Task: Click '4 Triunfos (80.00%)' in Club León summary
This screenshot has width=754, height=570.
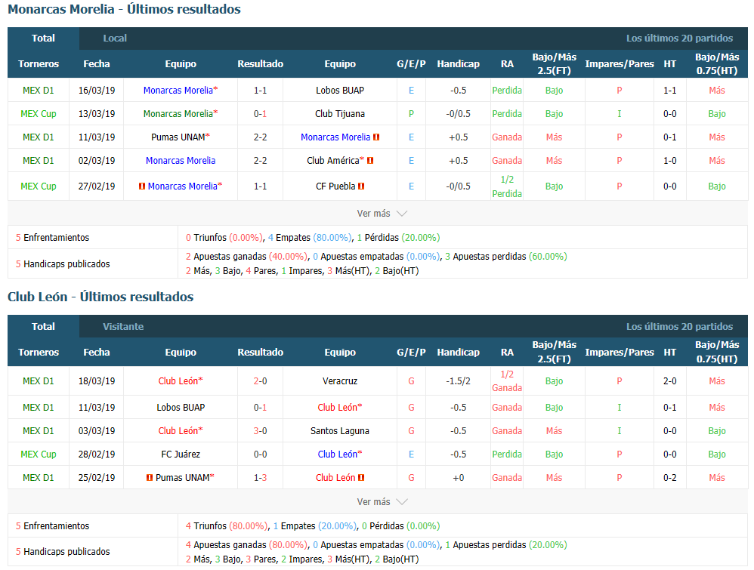Action: point(227,525)
